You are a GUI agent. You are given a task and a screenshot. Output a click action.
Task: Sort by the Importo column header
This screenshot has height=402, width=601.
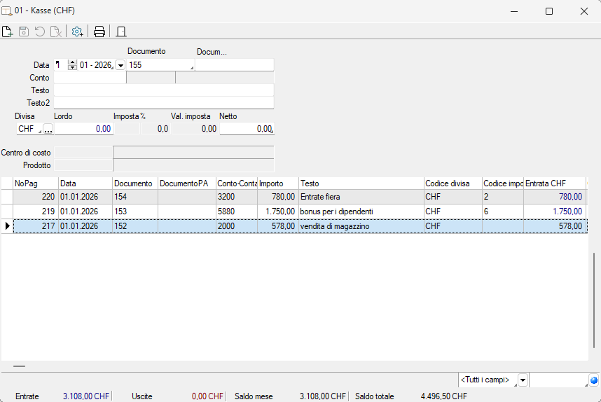click(x=277, y=183)
